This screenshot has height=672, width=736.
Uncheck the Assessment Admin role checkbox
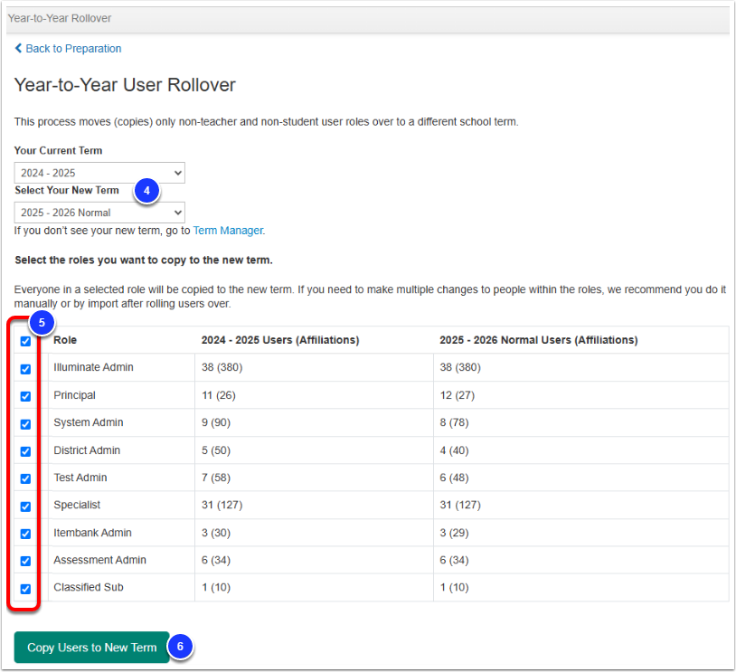click(26, 561)
